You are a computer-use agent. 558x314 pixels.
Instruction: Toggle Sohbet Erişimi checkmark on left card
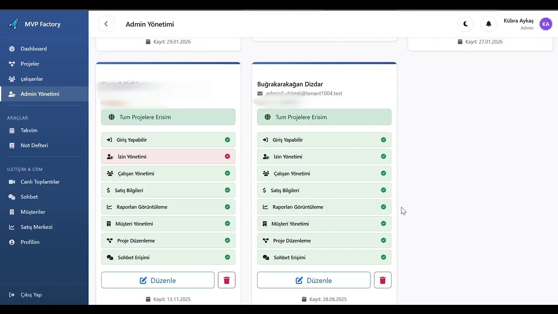227,257
